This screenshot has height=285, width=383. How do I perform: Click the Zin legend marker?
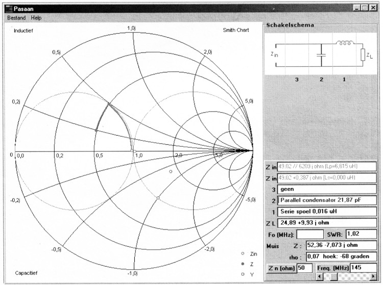tap(243, 253)
